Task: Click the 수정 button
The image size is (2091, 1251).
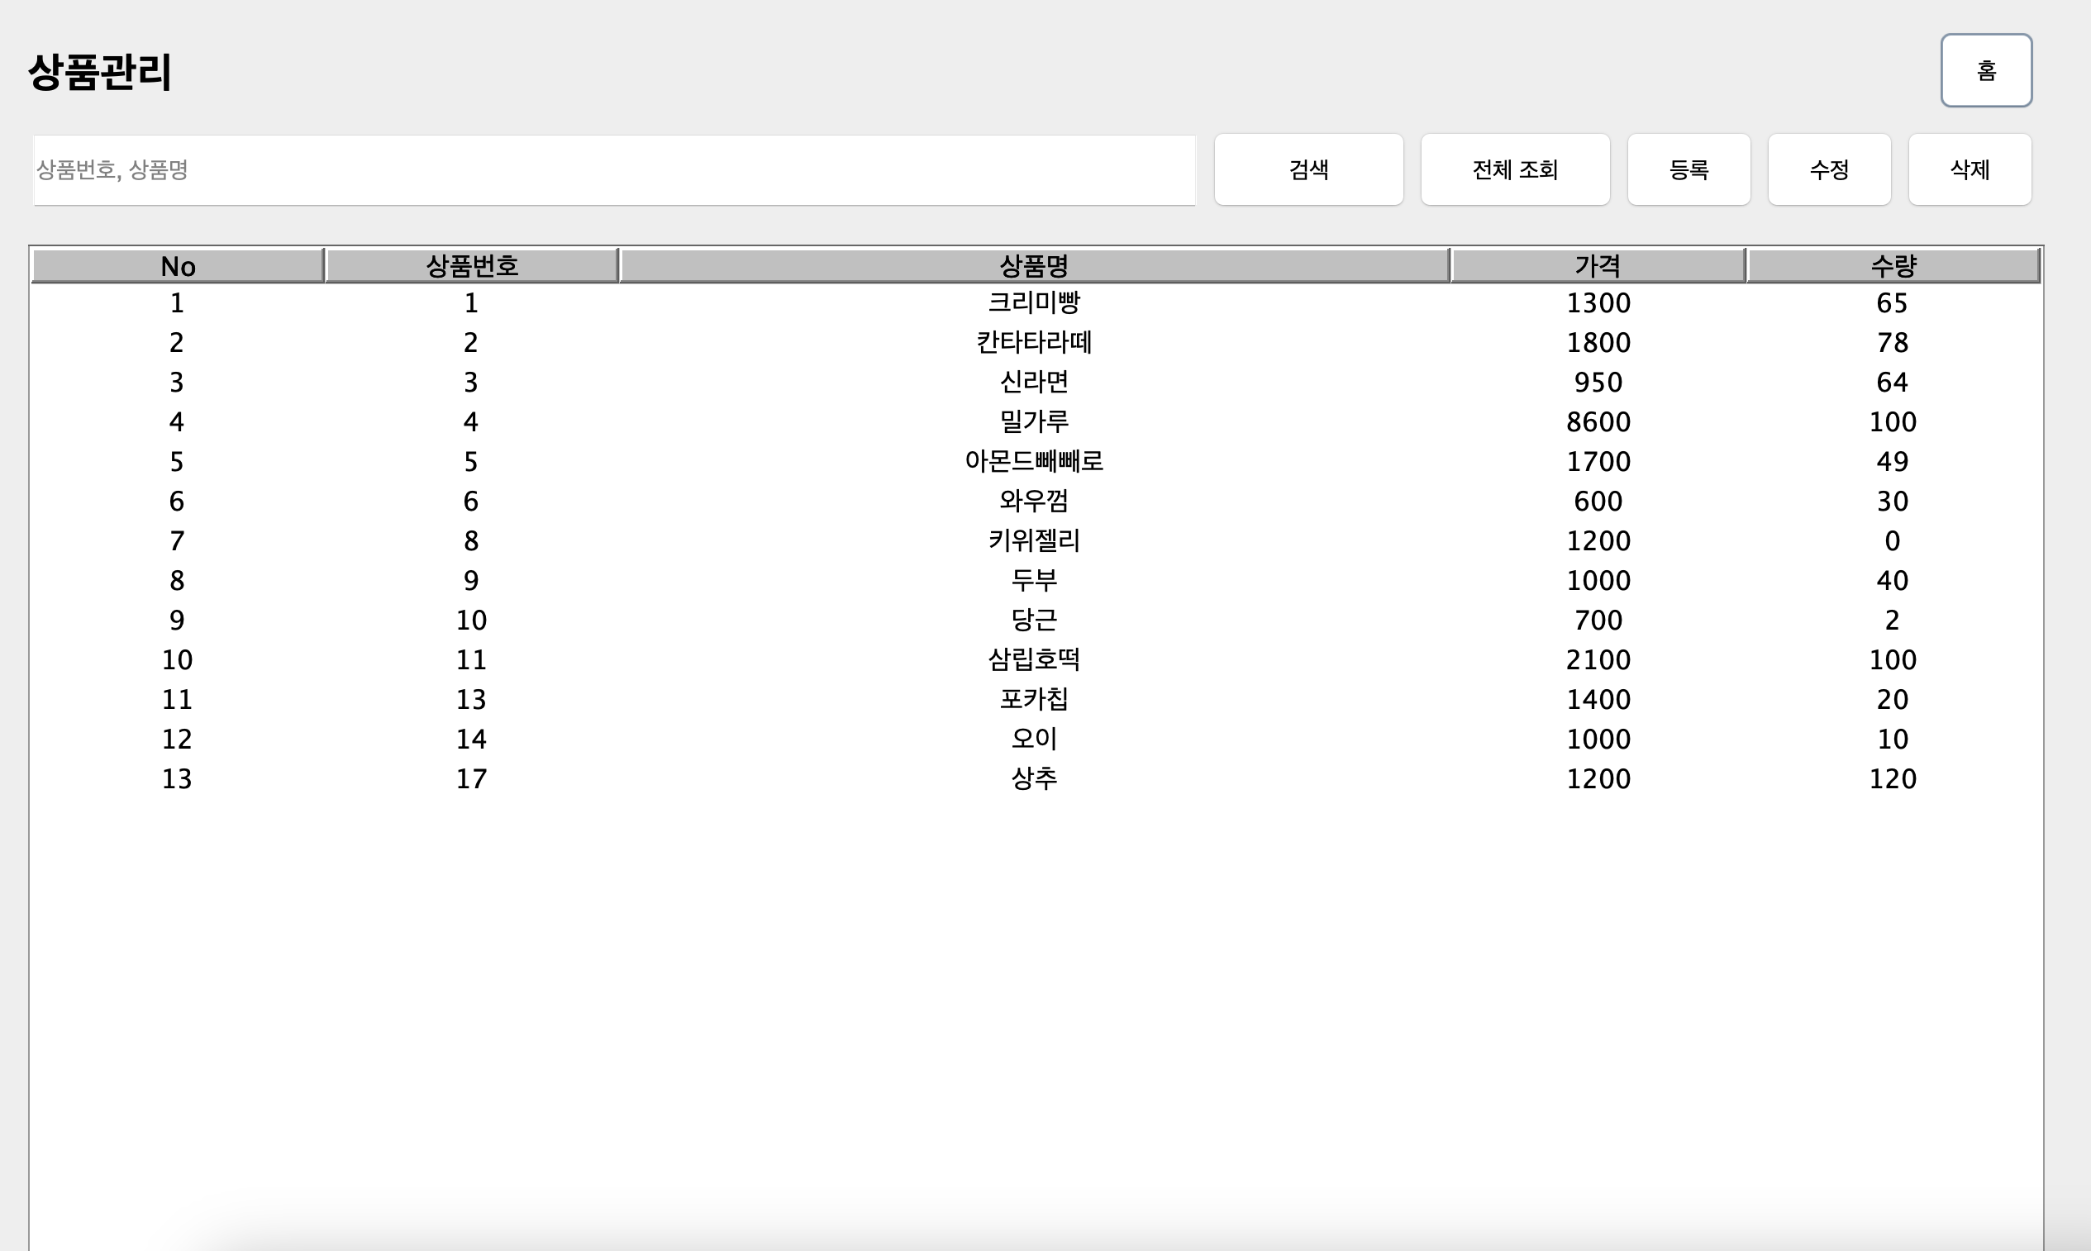Action: pyautogui.click(x=1829, y=169)
